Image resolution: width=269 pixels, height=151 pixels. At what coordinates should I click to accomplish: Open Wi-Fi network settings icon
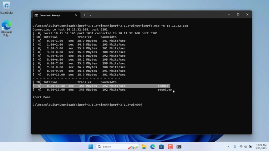(x=241, y=147)
